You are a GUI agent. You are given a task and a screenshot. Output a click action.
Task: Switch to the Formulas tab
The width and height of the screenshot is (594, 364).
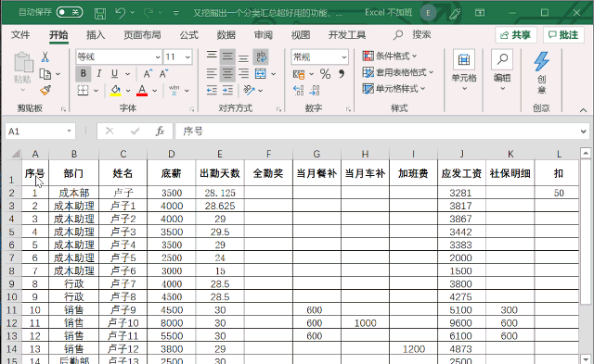coord(189,35)
